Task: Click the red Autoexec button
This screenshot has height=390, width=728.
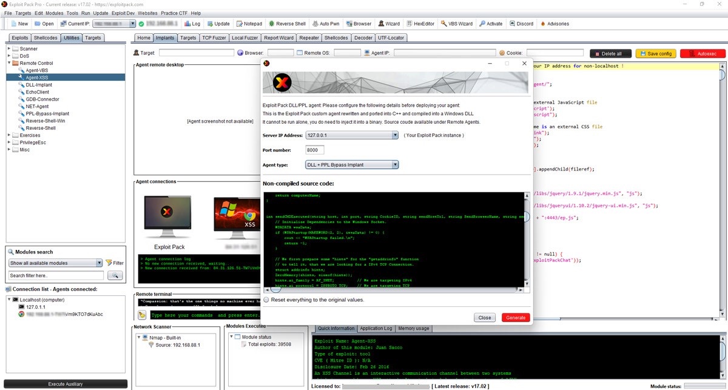Action: tap(703, 53)
